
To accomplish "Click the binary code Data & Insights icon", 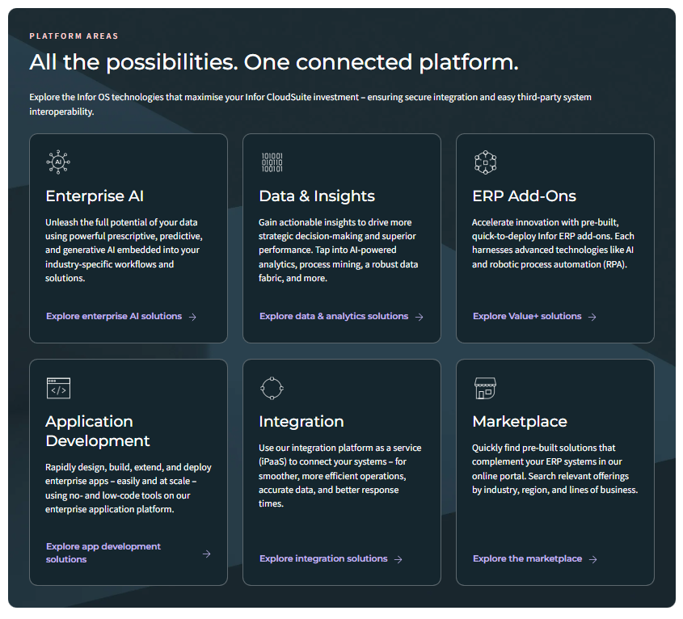I will (x=272, y=162).
